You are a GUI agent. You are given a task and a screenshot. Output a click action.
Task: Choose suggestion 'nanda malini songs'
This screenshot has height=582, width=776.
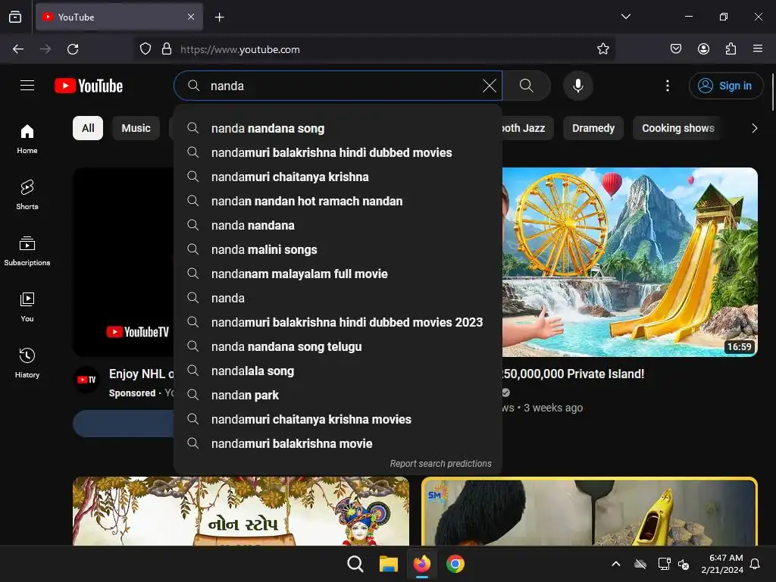tap(338, 249)
